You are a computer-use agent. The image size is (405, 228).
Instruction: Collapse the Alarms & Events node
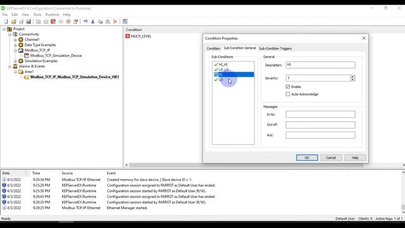(10, 66)
